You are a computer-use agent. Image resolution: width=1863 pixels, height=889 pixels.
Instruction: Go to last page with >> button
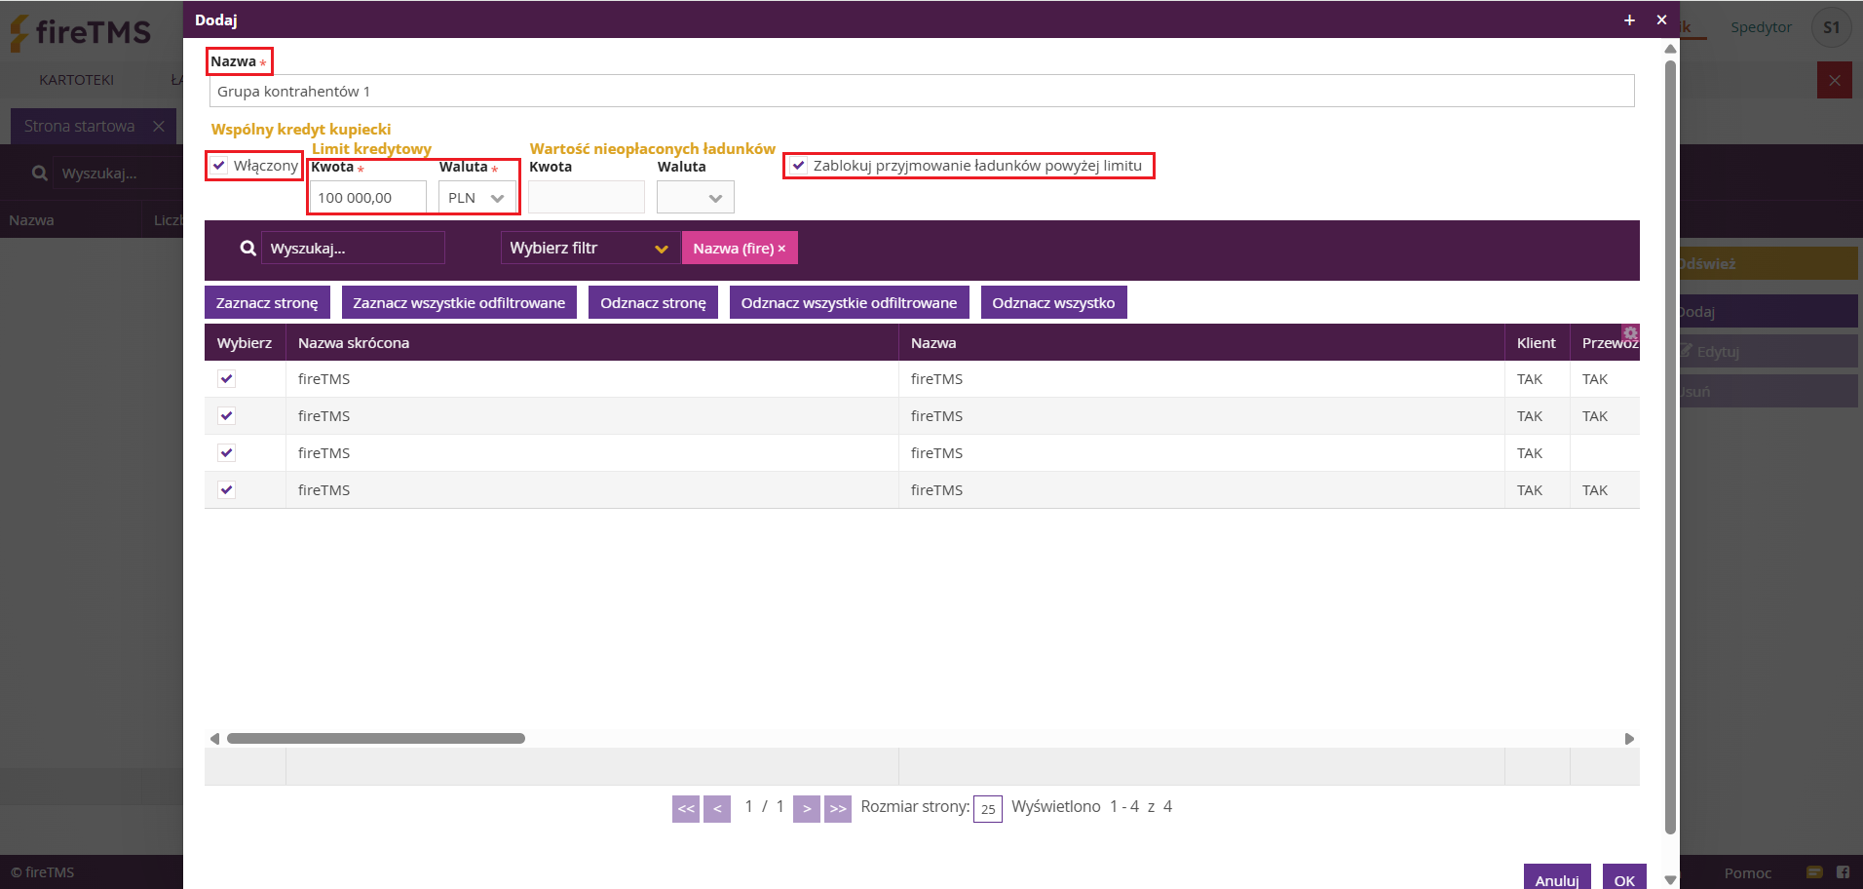838,808
